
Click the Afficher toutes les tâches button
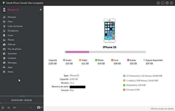(162, 109)
